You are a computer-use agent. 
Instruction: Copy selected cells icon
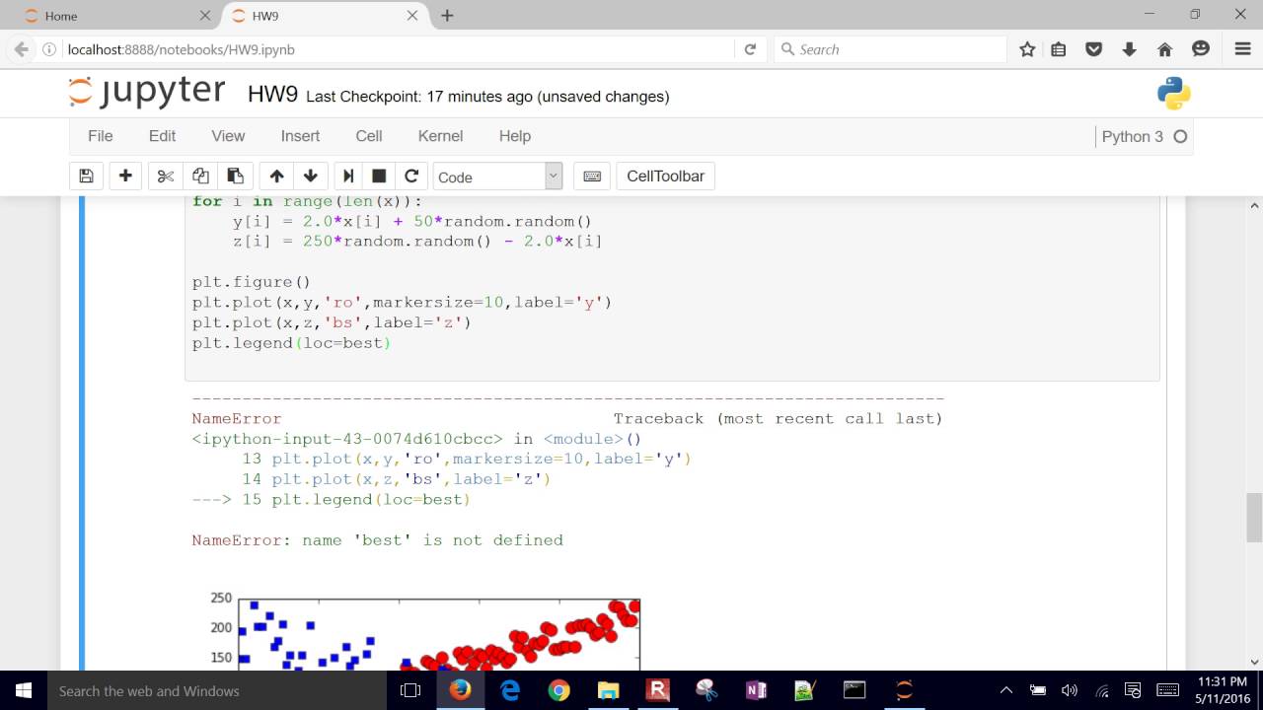coord(200,177)
